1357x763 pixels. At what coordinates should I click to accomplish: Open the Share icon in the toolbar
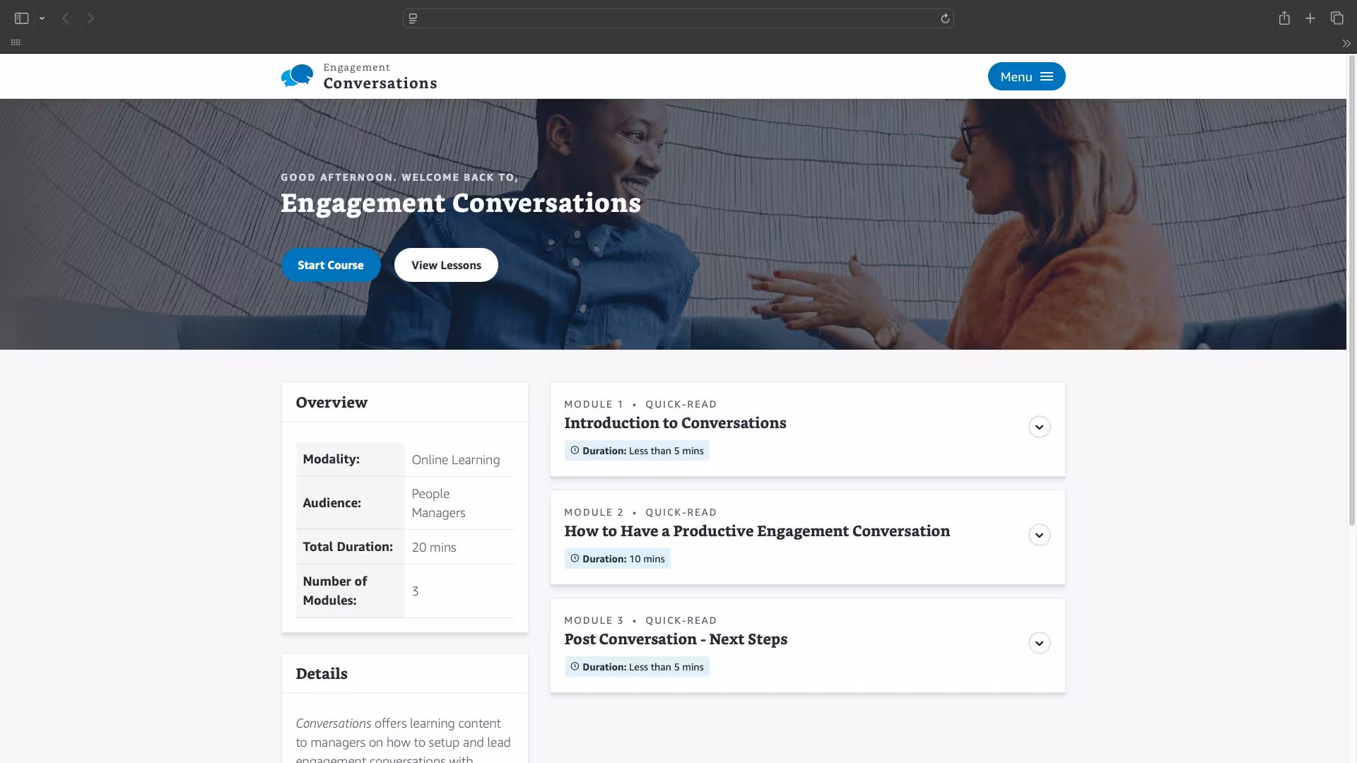pos(1284,18)
